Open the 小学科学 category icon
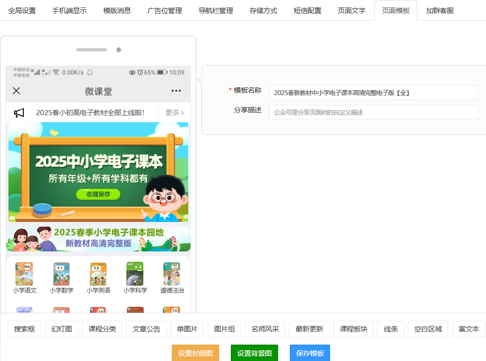The width and height of the screenshot is (486, 361). click(135, 274)
